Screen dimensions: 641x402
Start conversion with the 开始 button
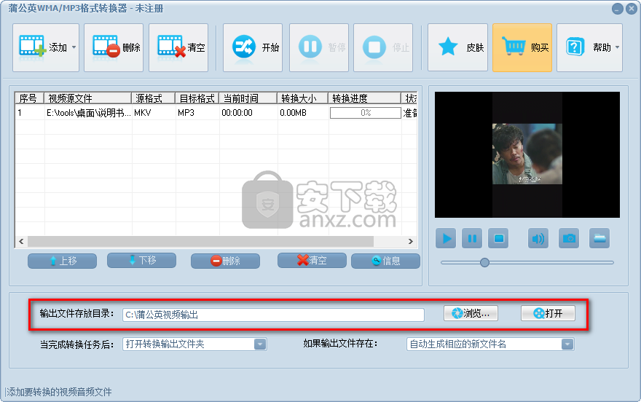pos(253,47)
